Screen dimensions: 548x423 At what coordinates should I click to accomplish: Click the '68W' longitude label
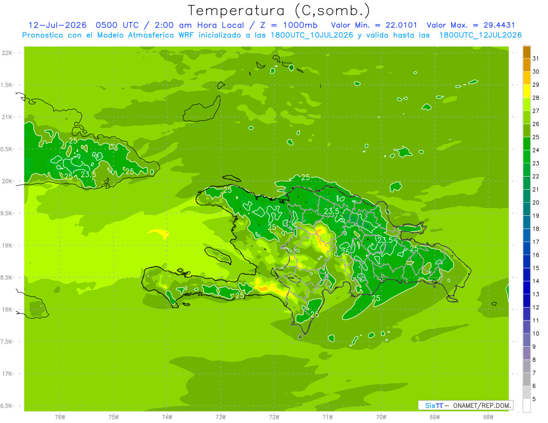click(x=488, y=417)
